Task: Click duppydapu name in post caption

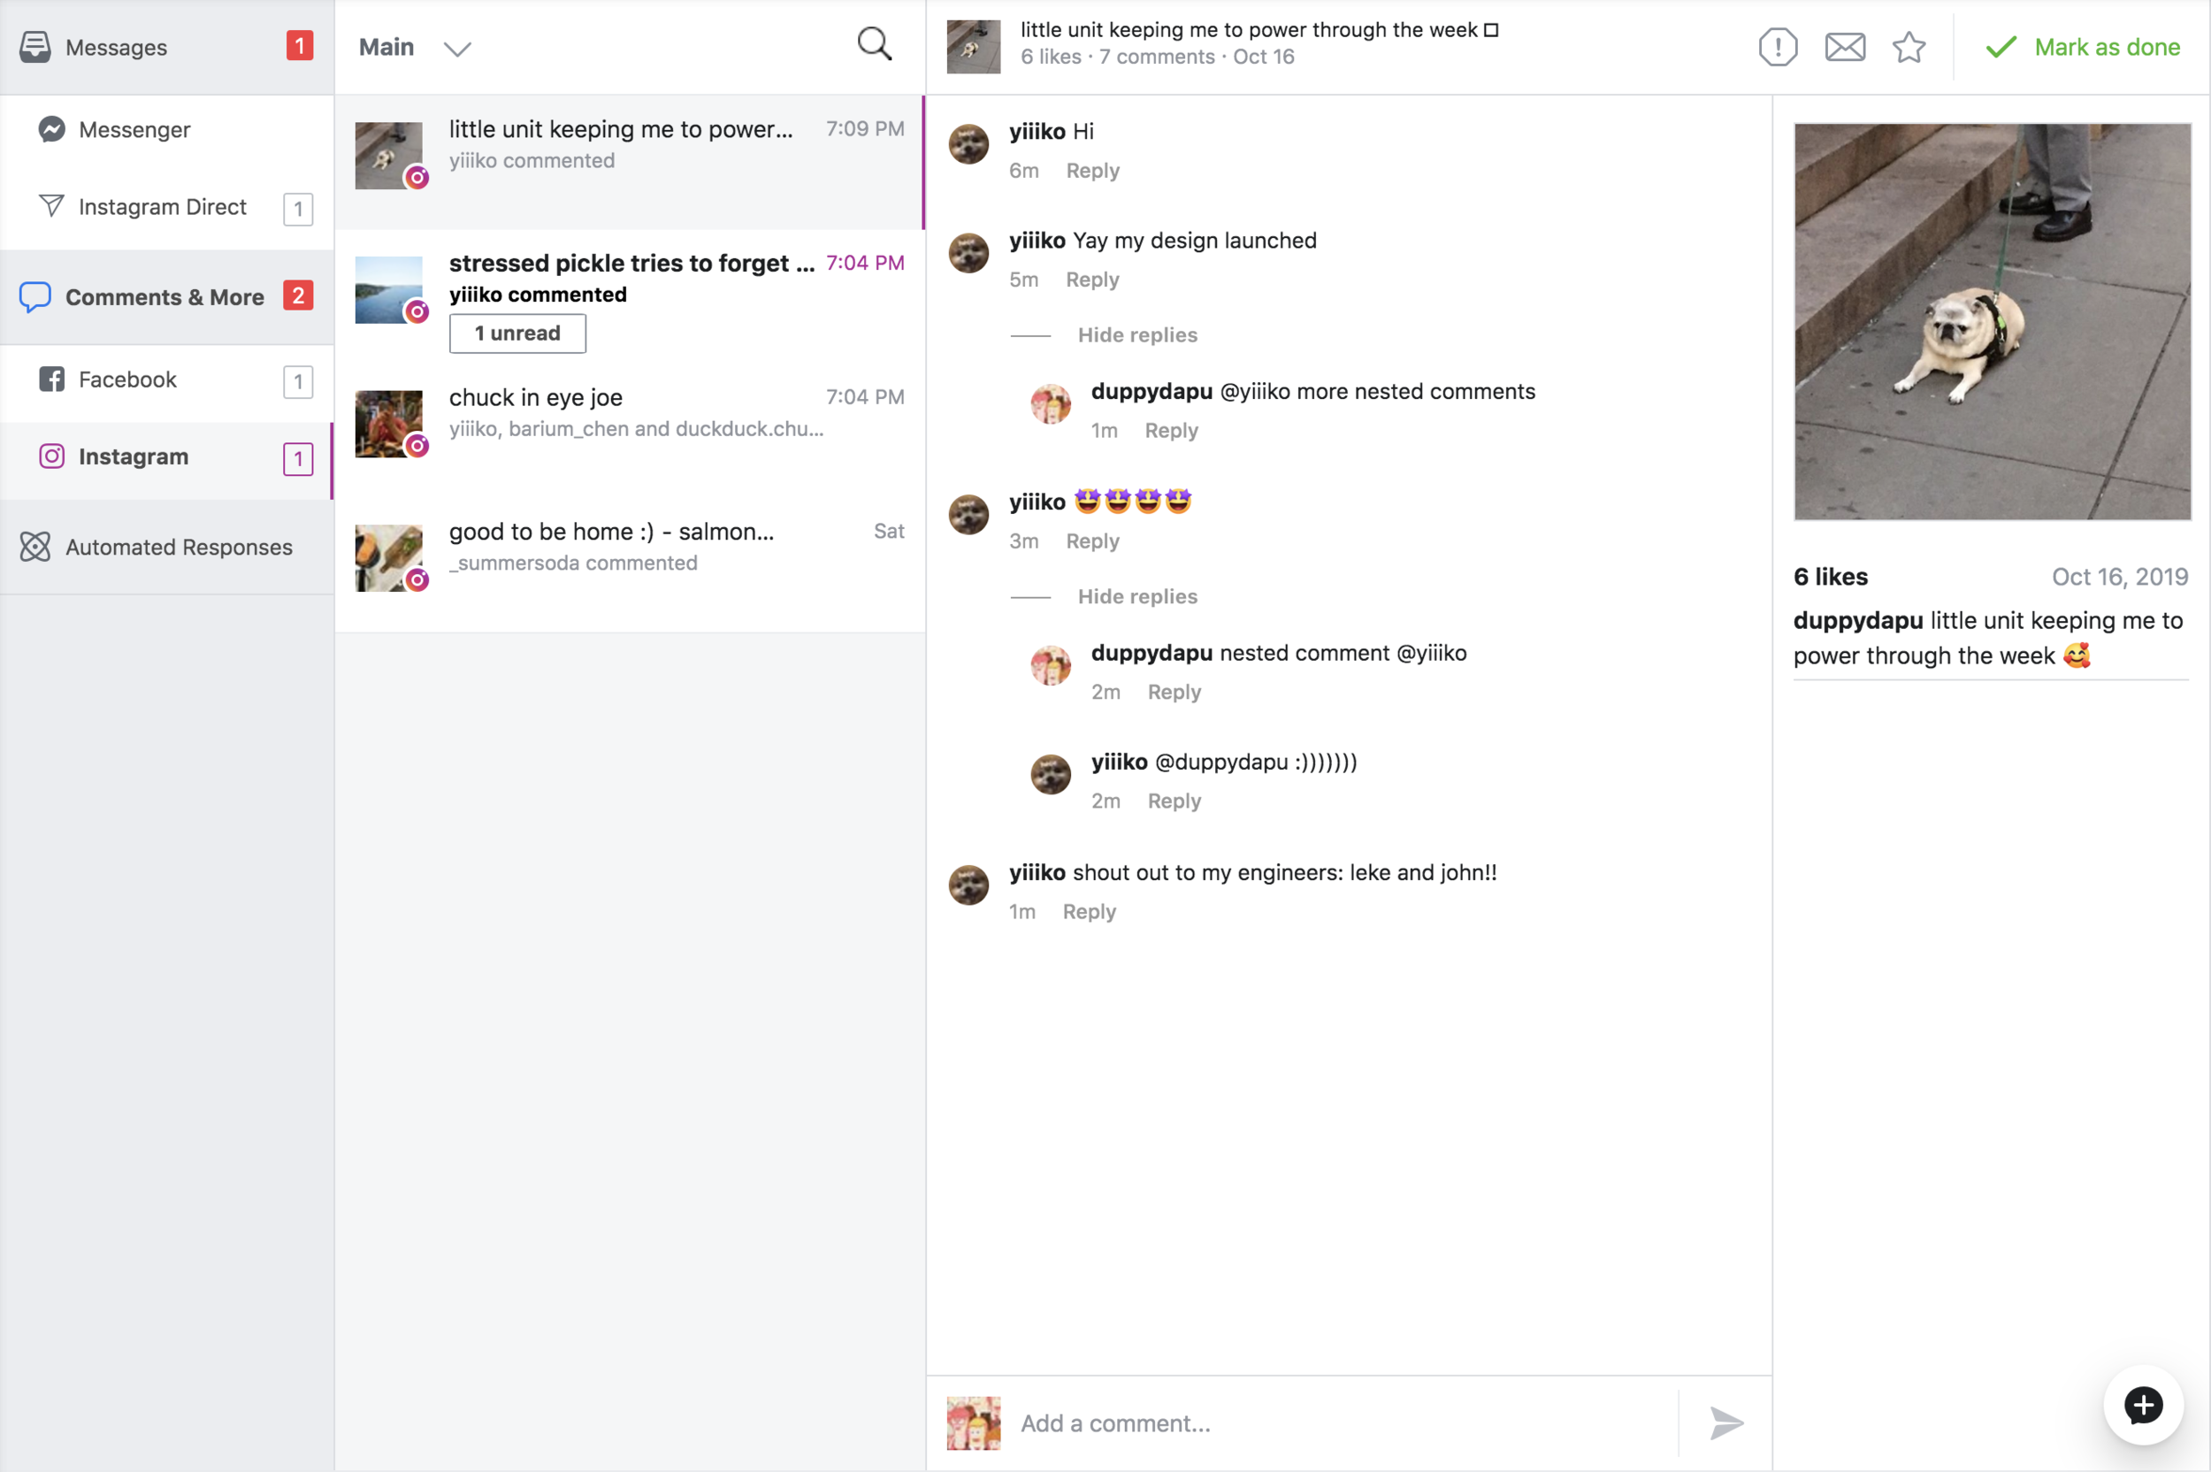Action: [1858, 619]
